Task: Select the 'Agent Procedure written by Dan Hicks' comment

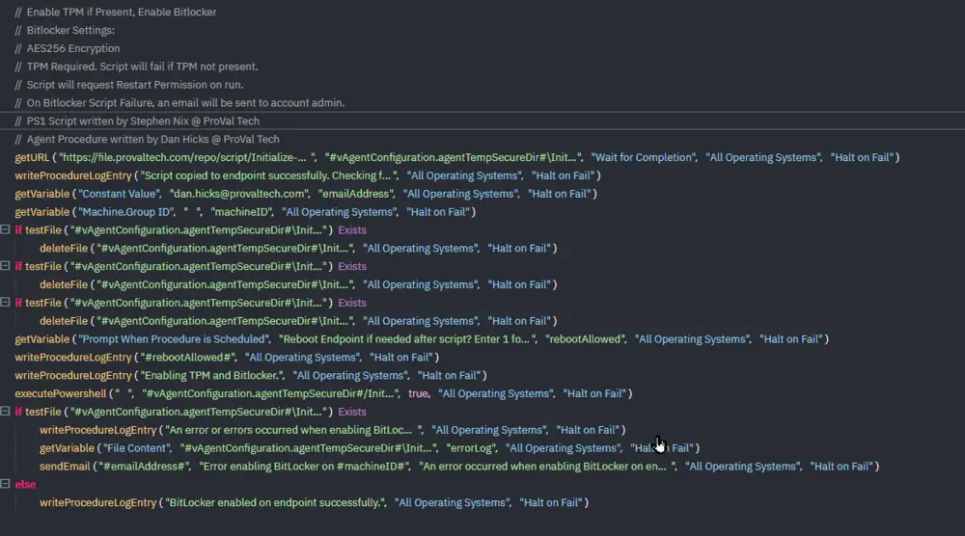Action: (x=147, y=139)
